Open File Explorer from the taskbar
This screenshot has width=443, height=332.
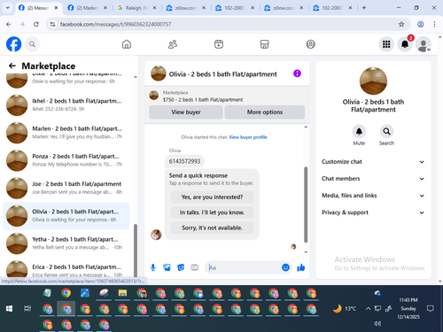tap(122, 293)
